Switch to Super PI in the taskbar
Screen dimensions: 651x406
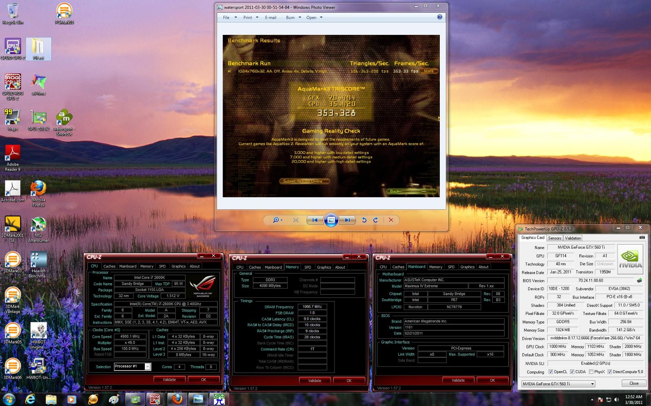219,399
